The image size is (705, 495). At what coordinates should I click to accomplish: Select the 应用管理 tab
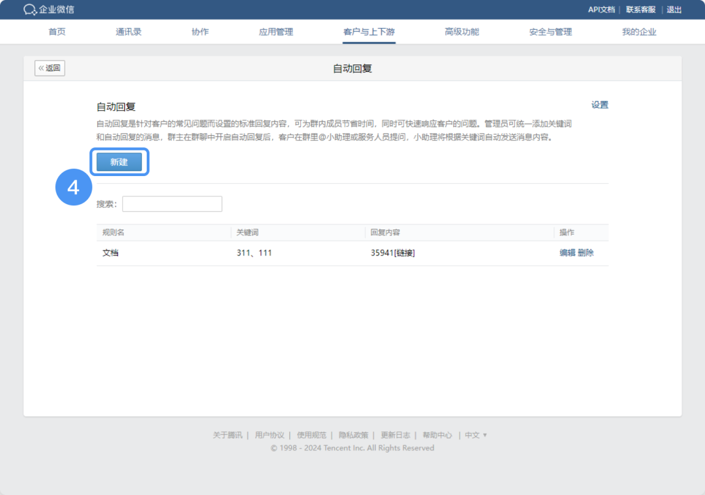tap(275, 32)
